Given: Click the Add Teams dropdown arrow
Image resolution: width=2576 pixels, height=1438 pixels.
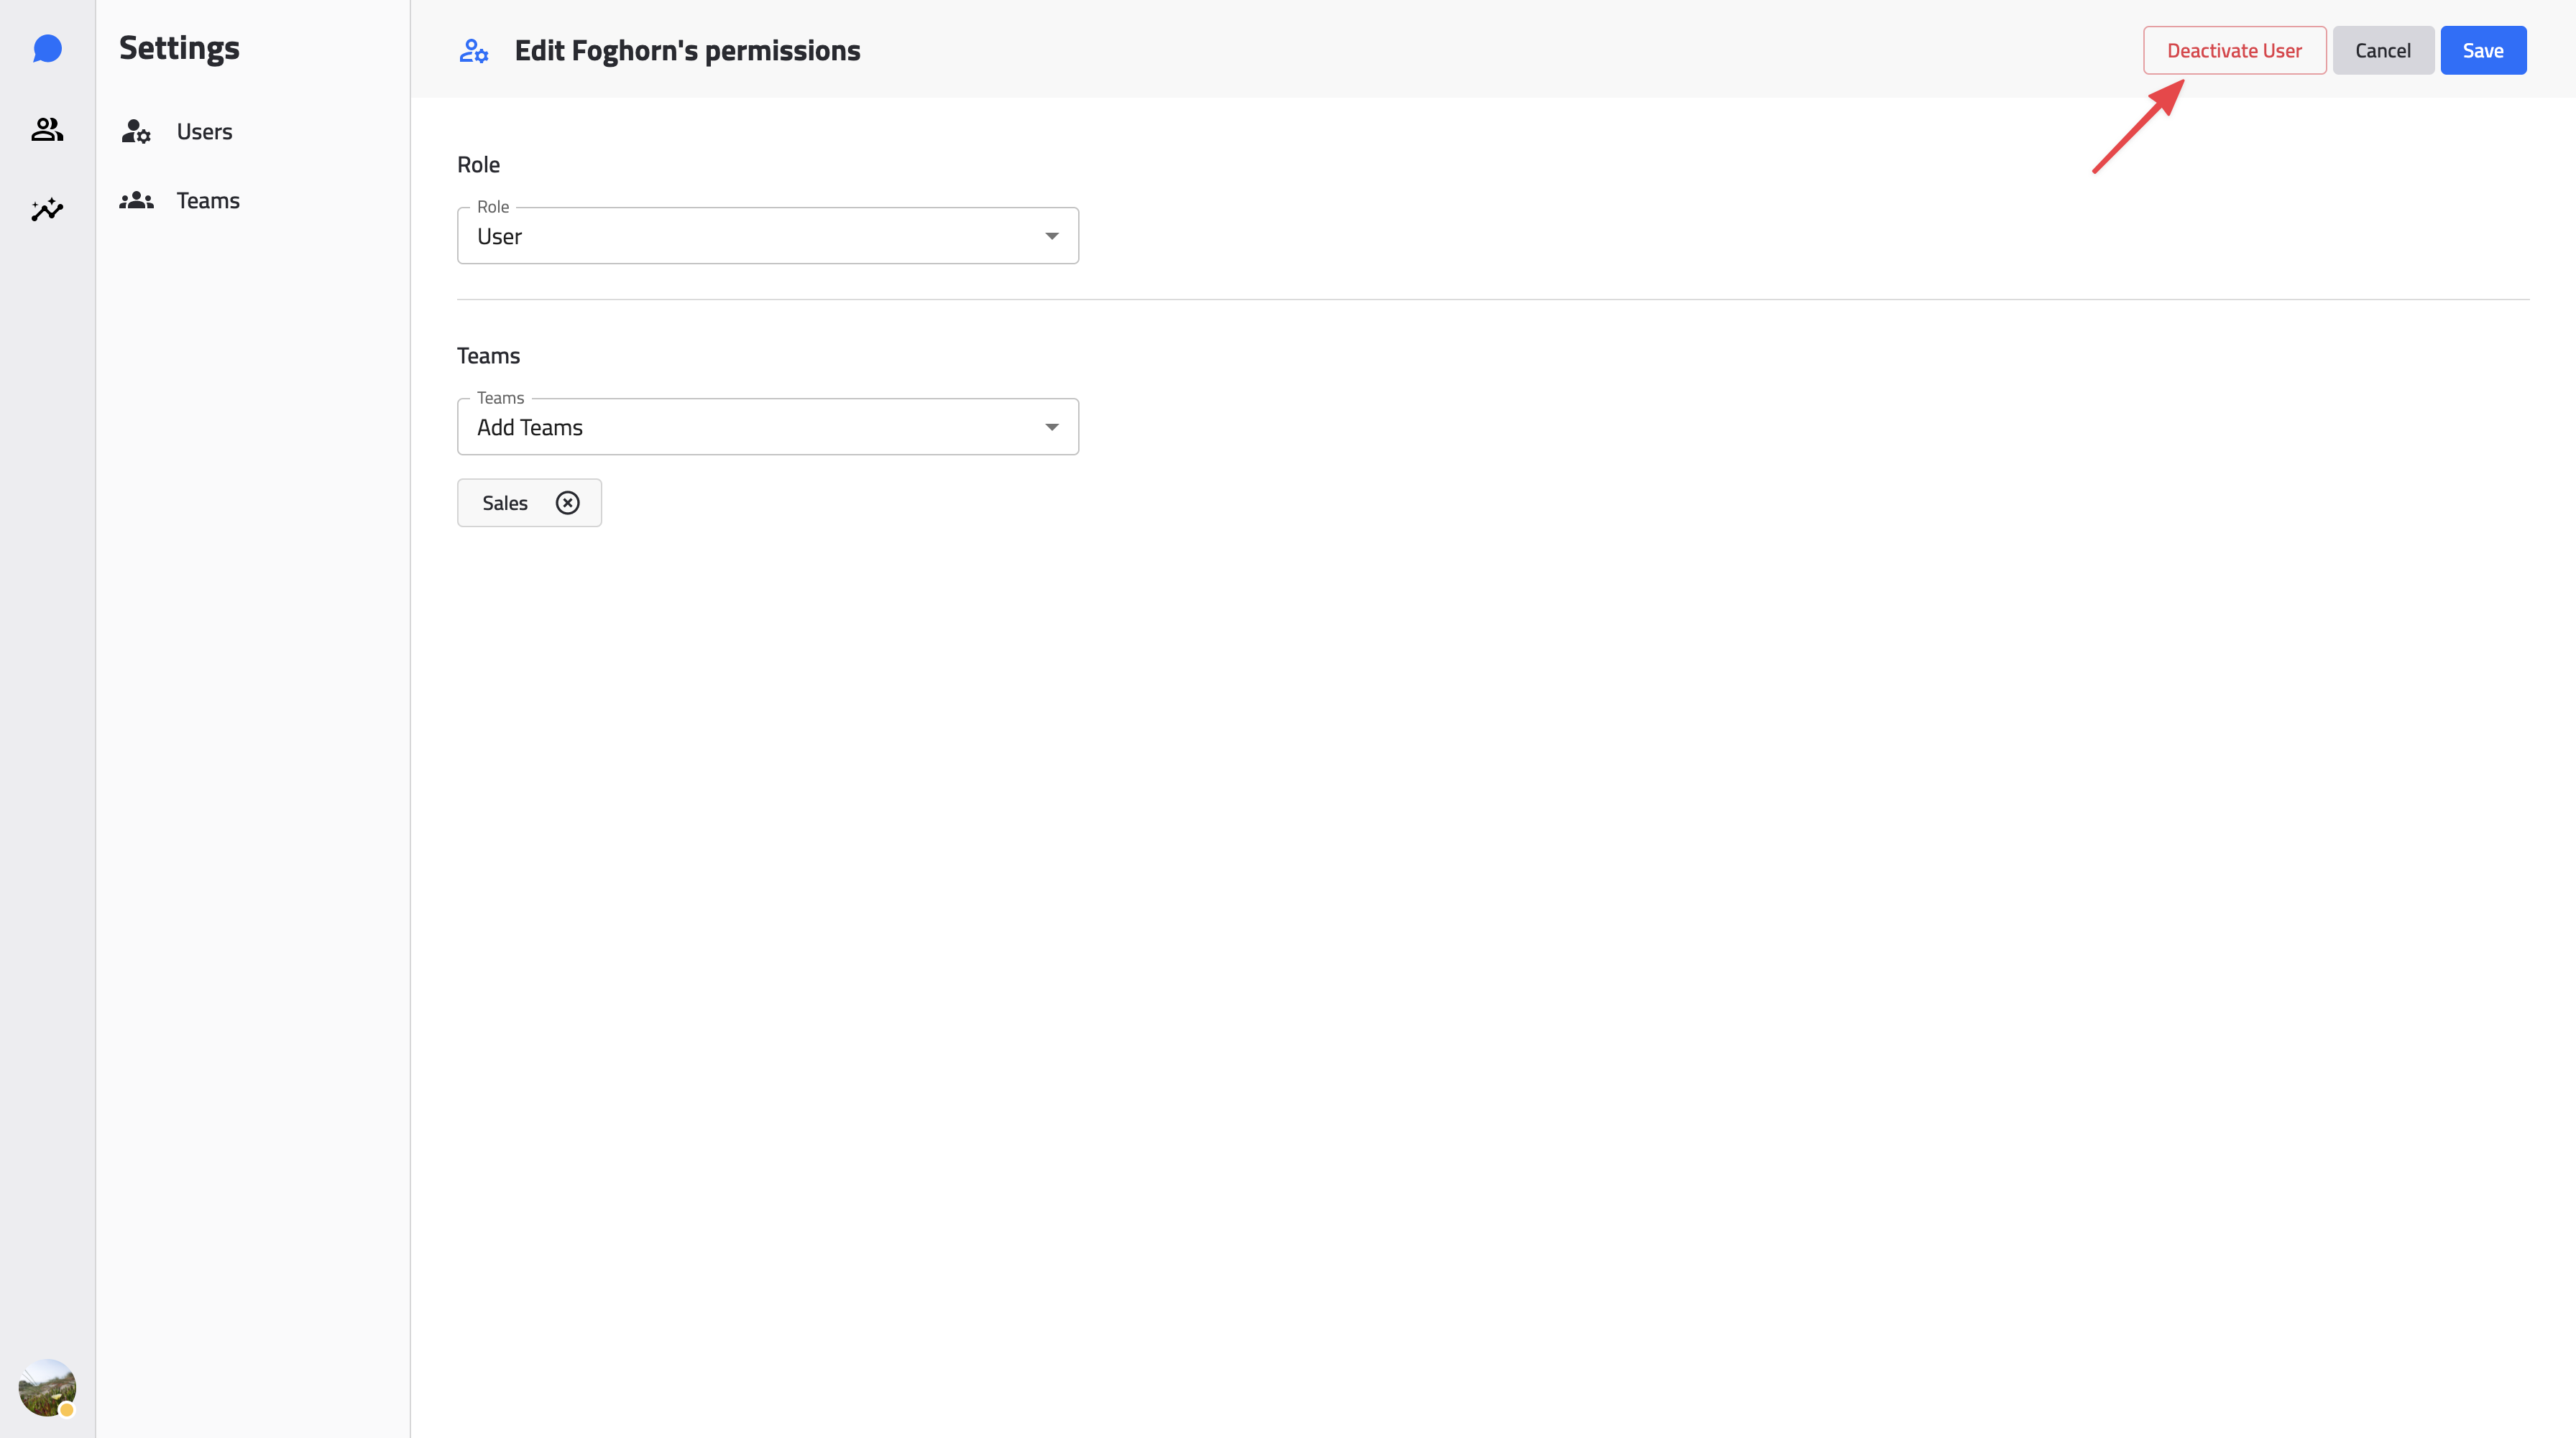Looking at the screenshot, I should pyautogui.click(x=1051, y=427).
